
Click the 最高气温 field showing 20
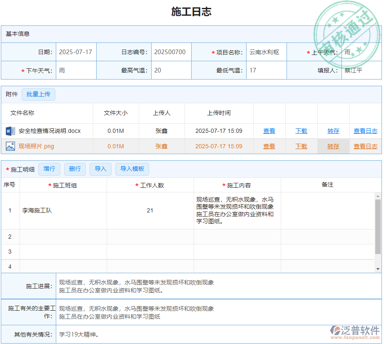point(171,70)
